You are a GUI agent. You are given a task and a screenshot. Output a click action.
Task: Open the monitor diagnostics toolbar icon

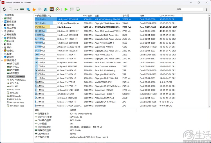[40, 9]
